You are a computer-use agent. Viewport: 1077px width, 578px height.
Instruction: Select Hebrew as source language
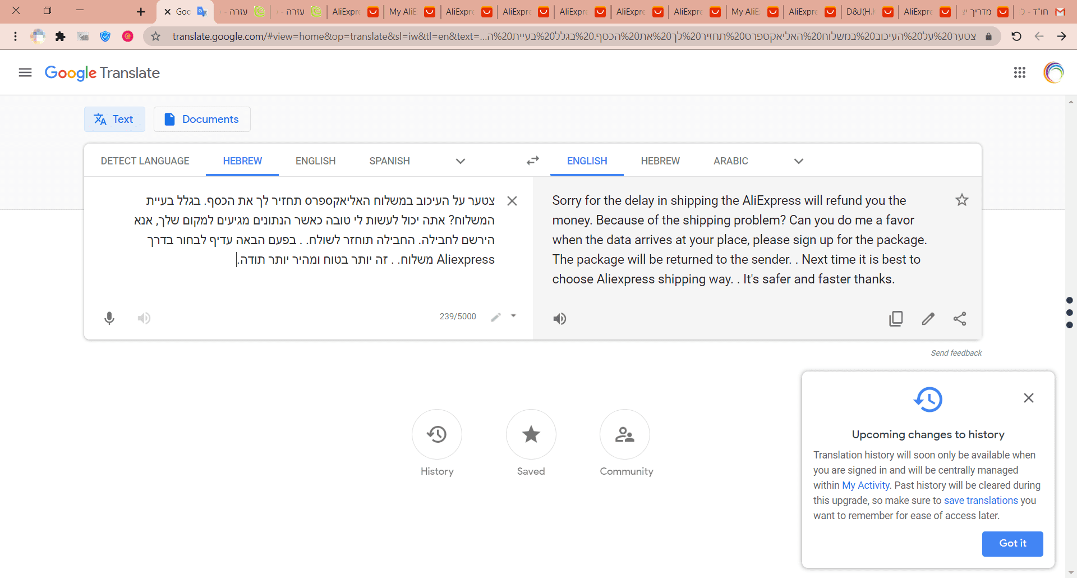pos(242,161)
